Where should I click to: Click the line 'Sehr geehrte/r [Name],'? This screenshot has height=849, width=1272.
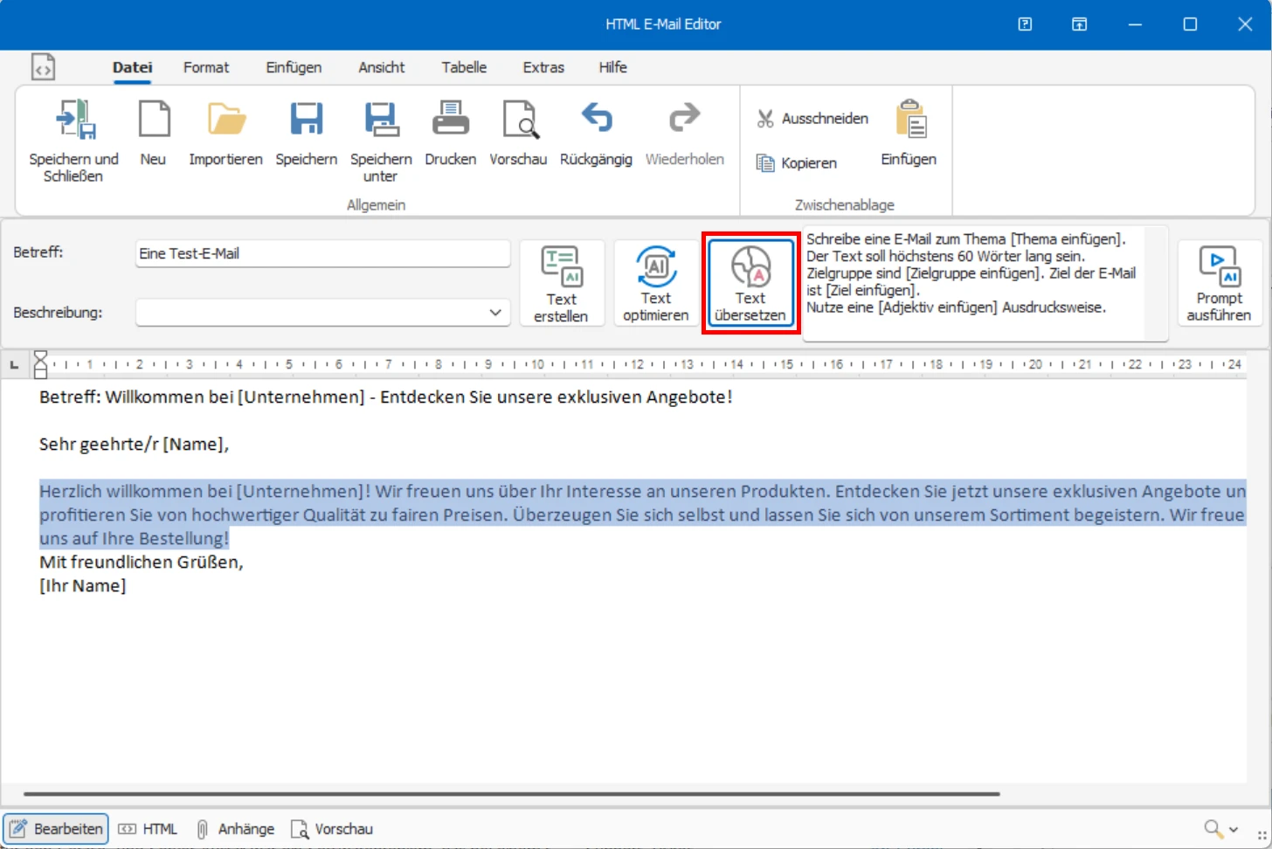(x=134, y=444)
